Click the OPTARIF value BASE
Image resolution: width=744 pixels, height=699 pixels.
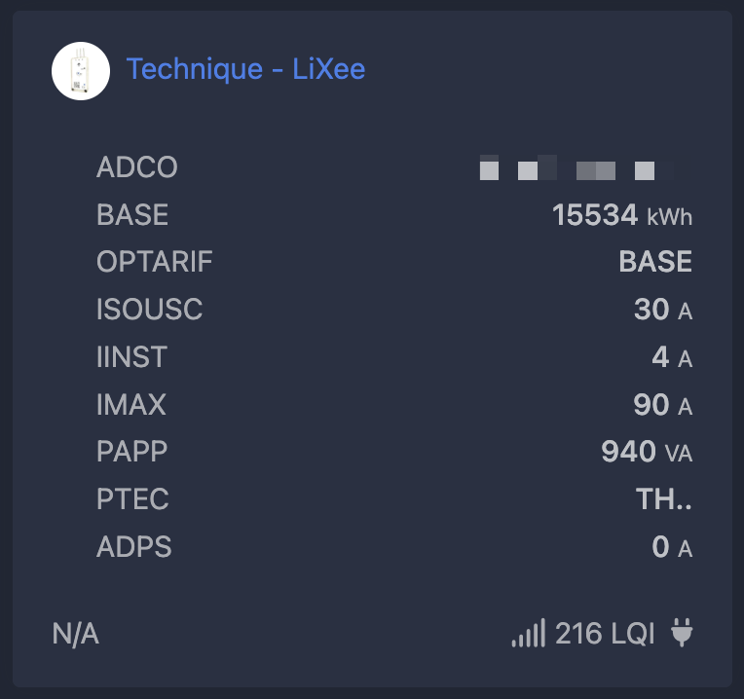(655, 262)
